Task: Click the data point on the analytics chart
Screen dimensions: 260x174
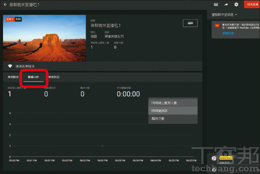Action: click(102, 146)
